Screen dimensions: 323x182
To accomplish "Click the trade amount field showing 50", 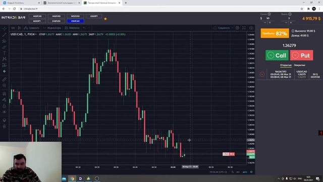I will 268,18.
